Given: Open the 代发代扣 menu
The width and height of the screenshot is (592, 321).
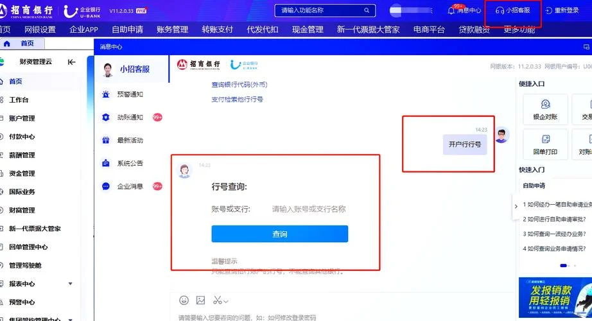Looking at the screenshot, I should tap(263, 30).
